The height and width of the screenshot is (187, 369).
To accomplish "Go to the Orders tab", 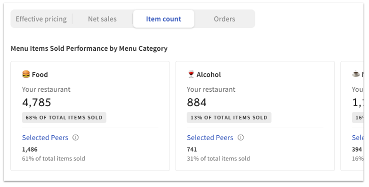I will [224, 19].
